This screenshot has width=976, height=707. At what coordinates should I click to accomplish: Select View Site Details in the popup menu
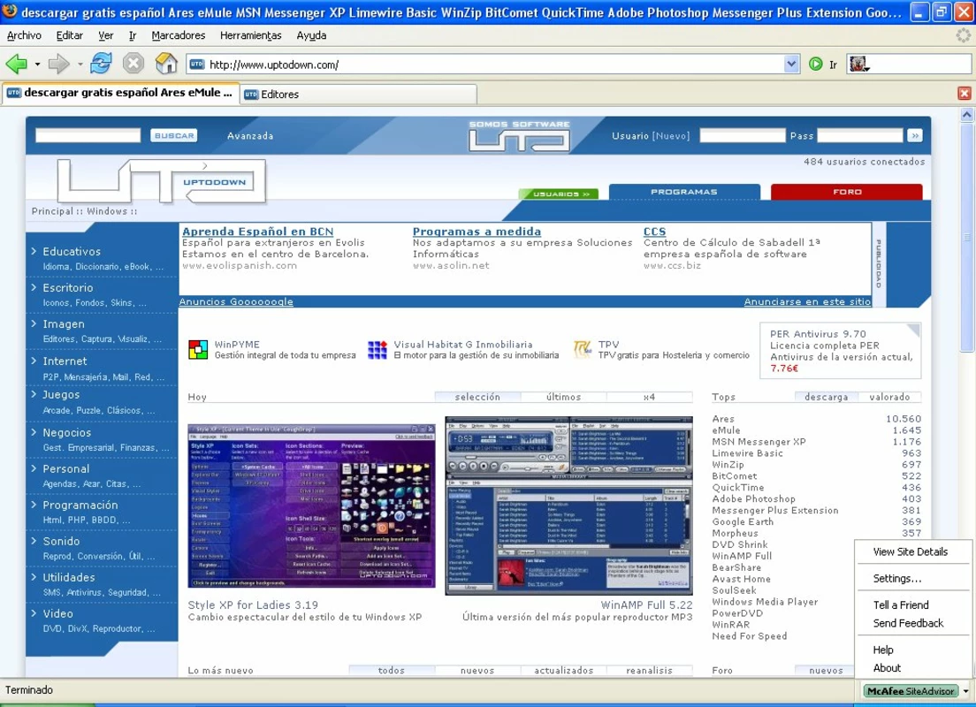tap(911, 551)
